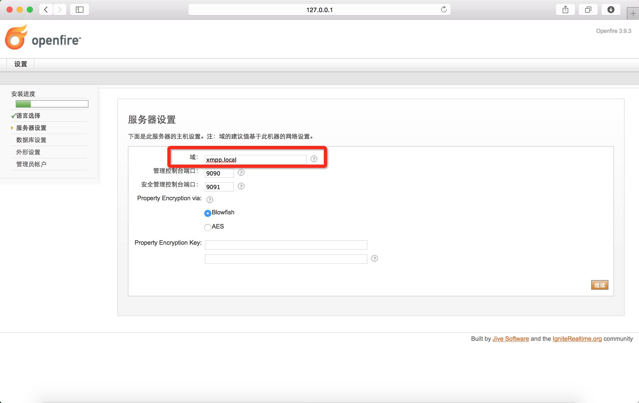Click the 安全管理控制台端口 label
This screenshot has width=639, height=403.
coord(170,184)
